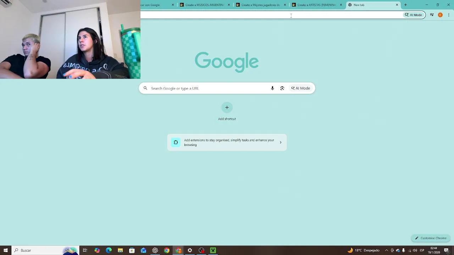
Task: Close the ARTISTAS (FEMENINA) tab
Action: click(341, 5)
